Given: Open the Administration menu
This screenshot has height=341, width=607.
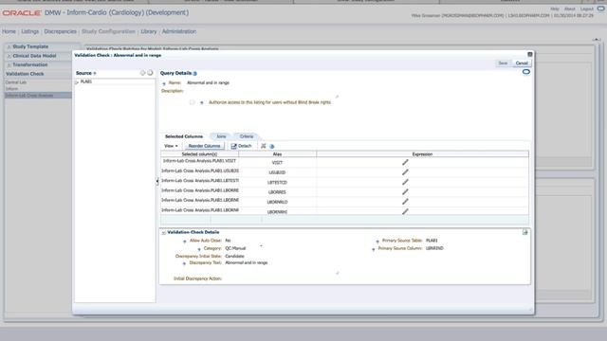Looking at the screenshot, I should click(x=179, y=31).
